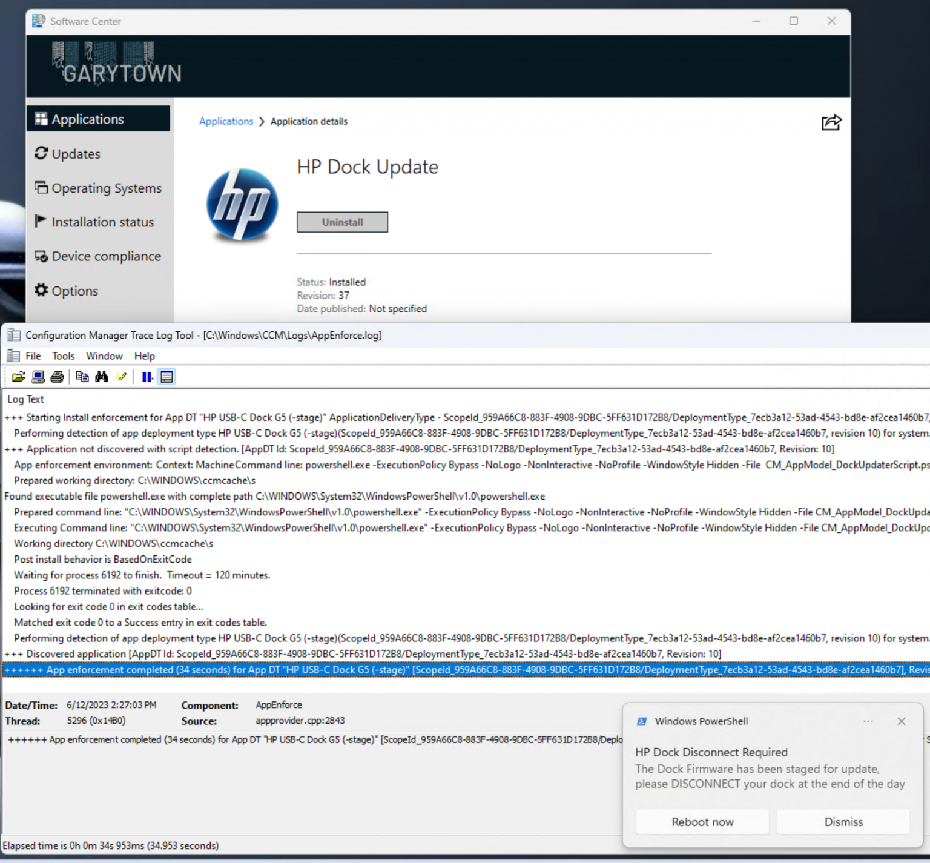This screenshot has height=863, width=930.
Task: Print the AppEnforce log
Action: [x=56, y=377]
